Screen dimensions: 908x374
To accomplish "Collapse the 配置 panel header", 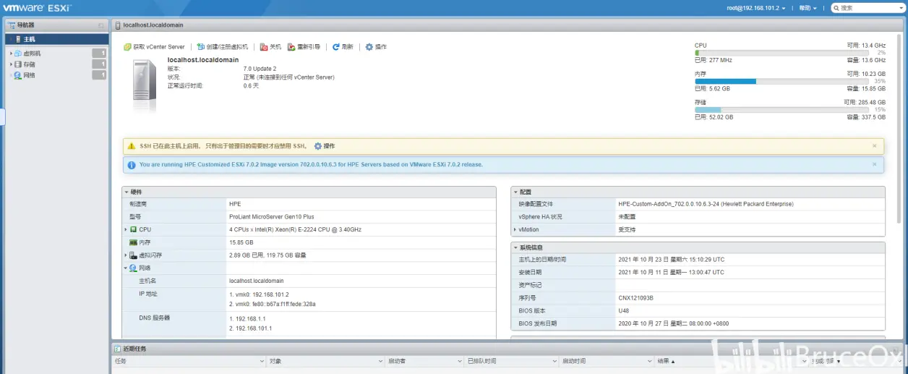I will (516, 192).
